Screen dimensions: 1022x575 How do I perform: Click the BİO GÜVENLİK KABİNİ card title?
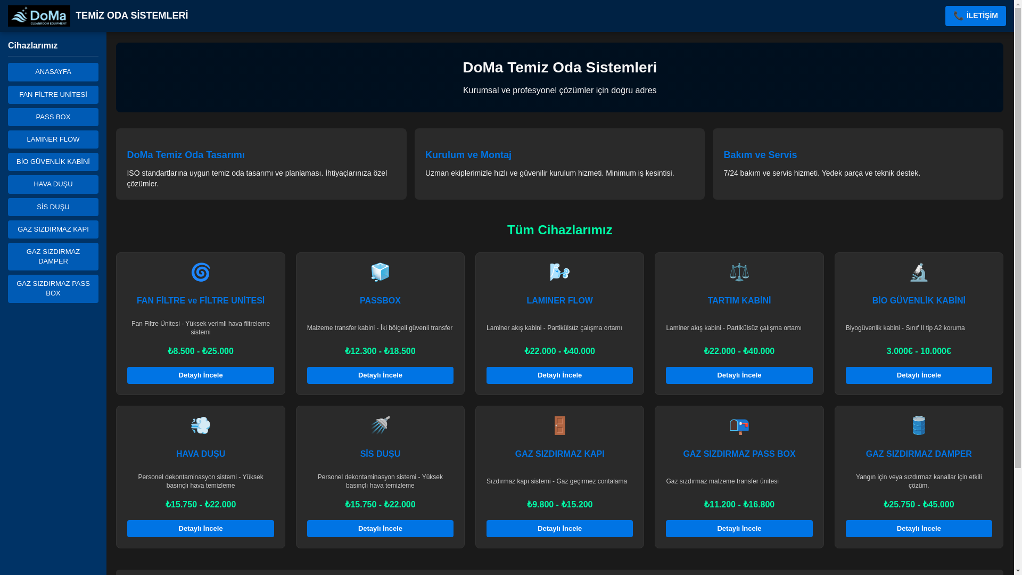[919, 301]
